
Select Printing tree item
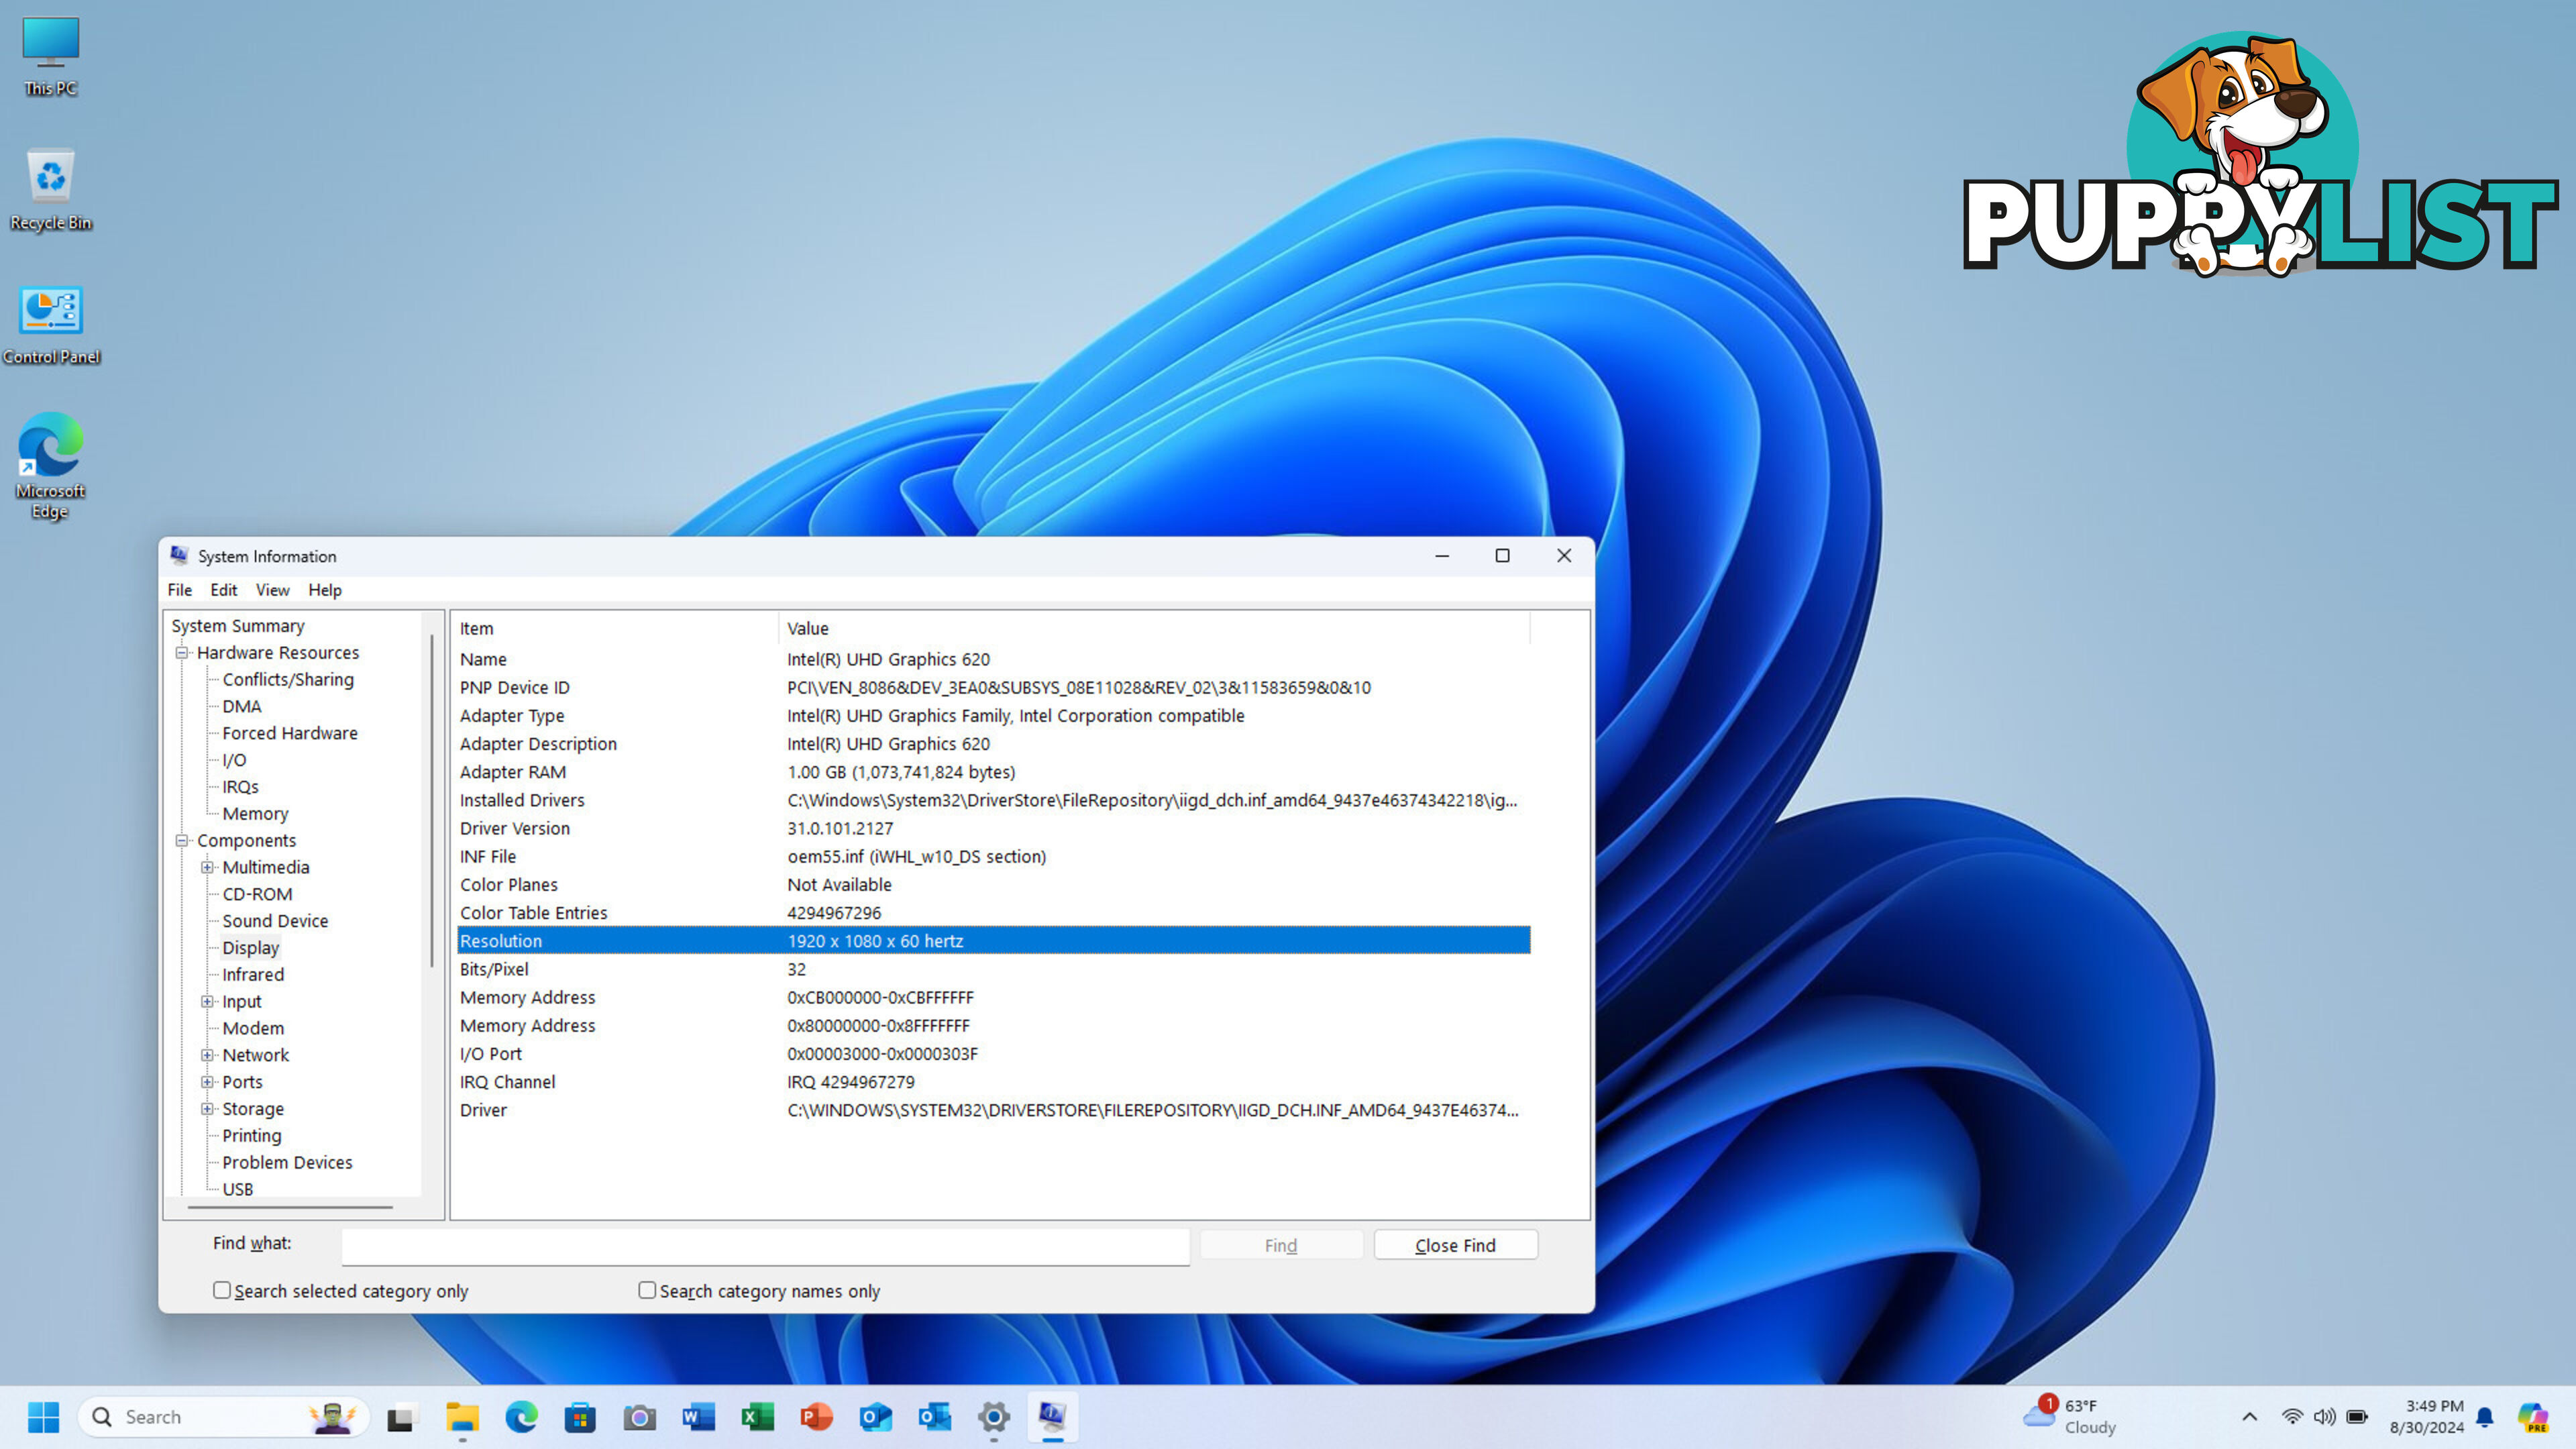252,1136
